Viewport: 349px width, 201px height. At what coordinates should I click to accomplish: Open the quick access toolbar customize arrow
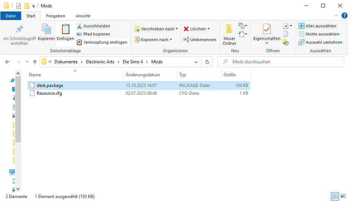(x=34, y=6)
